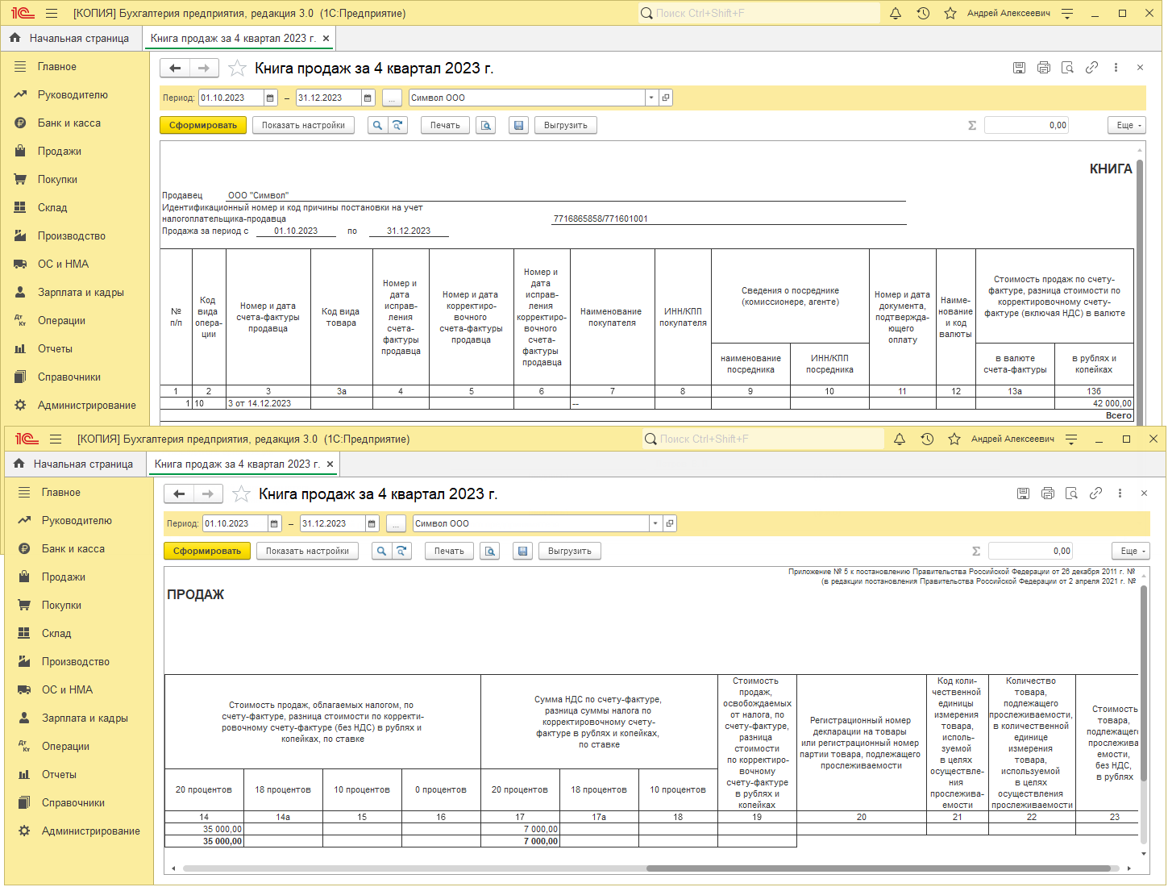Click Выгрузить button in top window

tap(566, 125)
